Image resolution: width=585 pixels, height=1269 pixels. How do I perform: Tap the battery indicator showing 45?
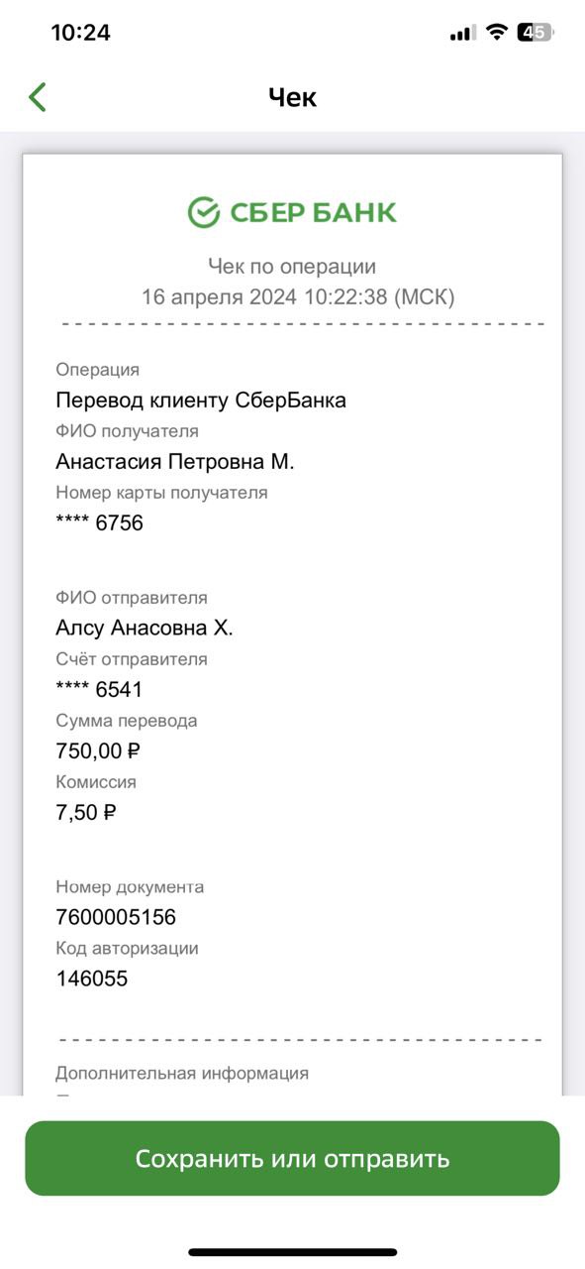tap(536, 33)
